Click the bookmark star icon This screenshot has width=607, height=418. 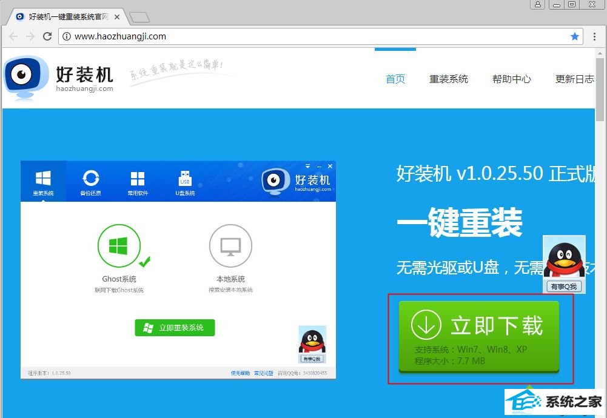[575, 36]
